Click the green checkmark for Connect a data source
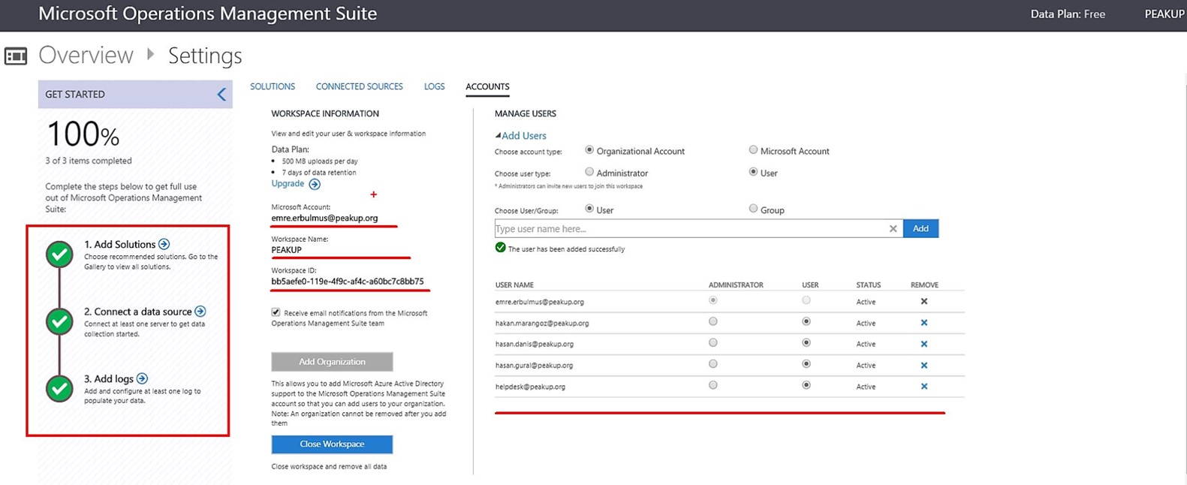1187x485 pixels. (59, 321)
